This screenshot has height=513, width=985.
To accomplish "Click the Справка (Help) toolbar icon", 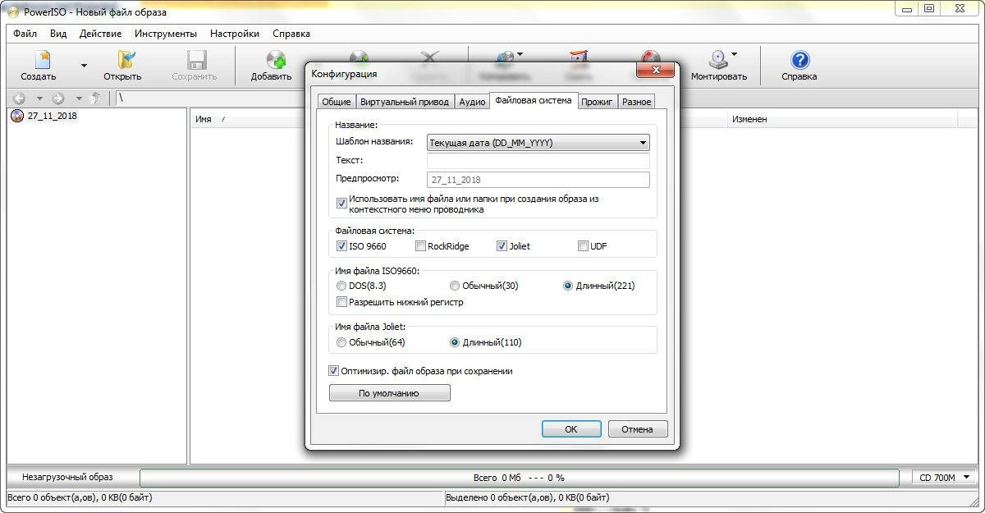I will [x=799, y=66].
